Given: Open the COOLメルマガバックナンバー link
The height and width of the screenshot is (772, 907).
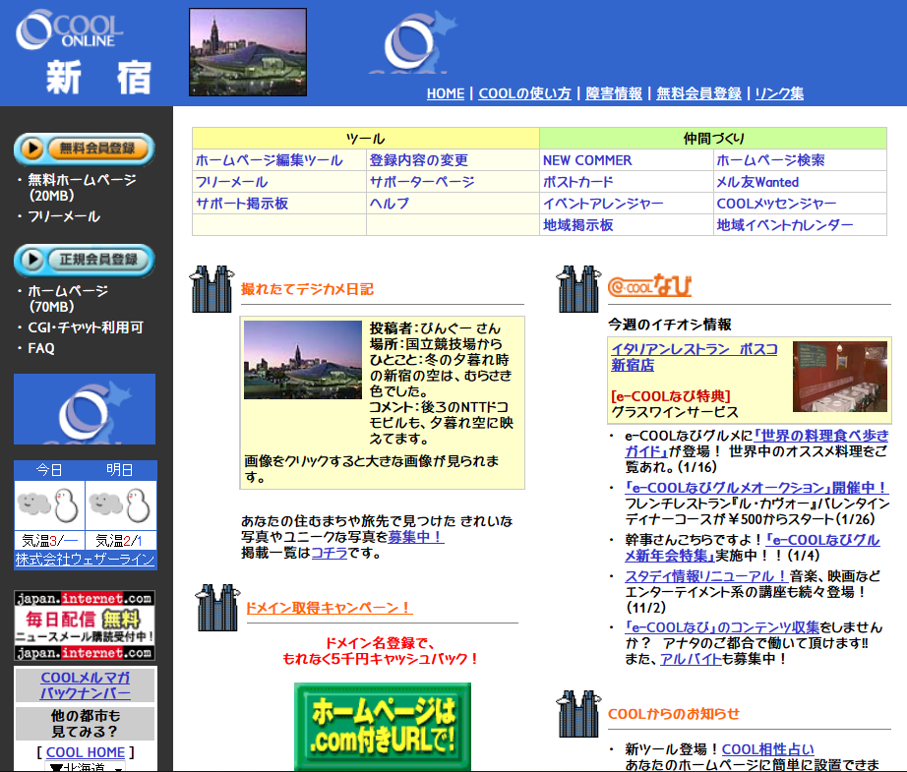Looking at the screenshot, I should 85,685.
